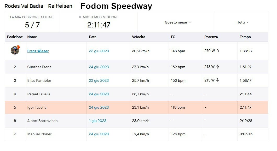
Task: Open Igor Tavella's 24 giu 2023 activity
Action: click(99, 107)
